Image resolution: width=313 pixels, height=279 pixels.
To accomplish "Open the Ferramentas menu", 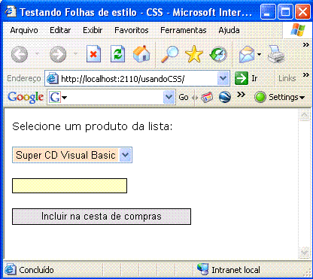I will pos(184,30).
